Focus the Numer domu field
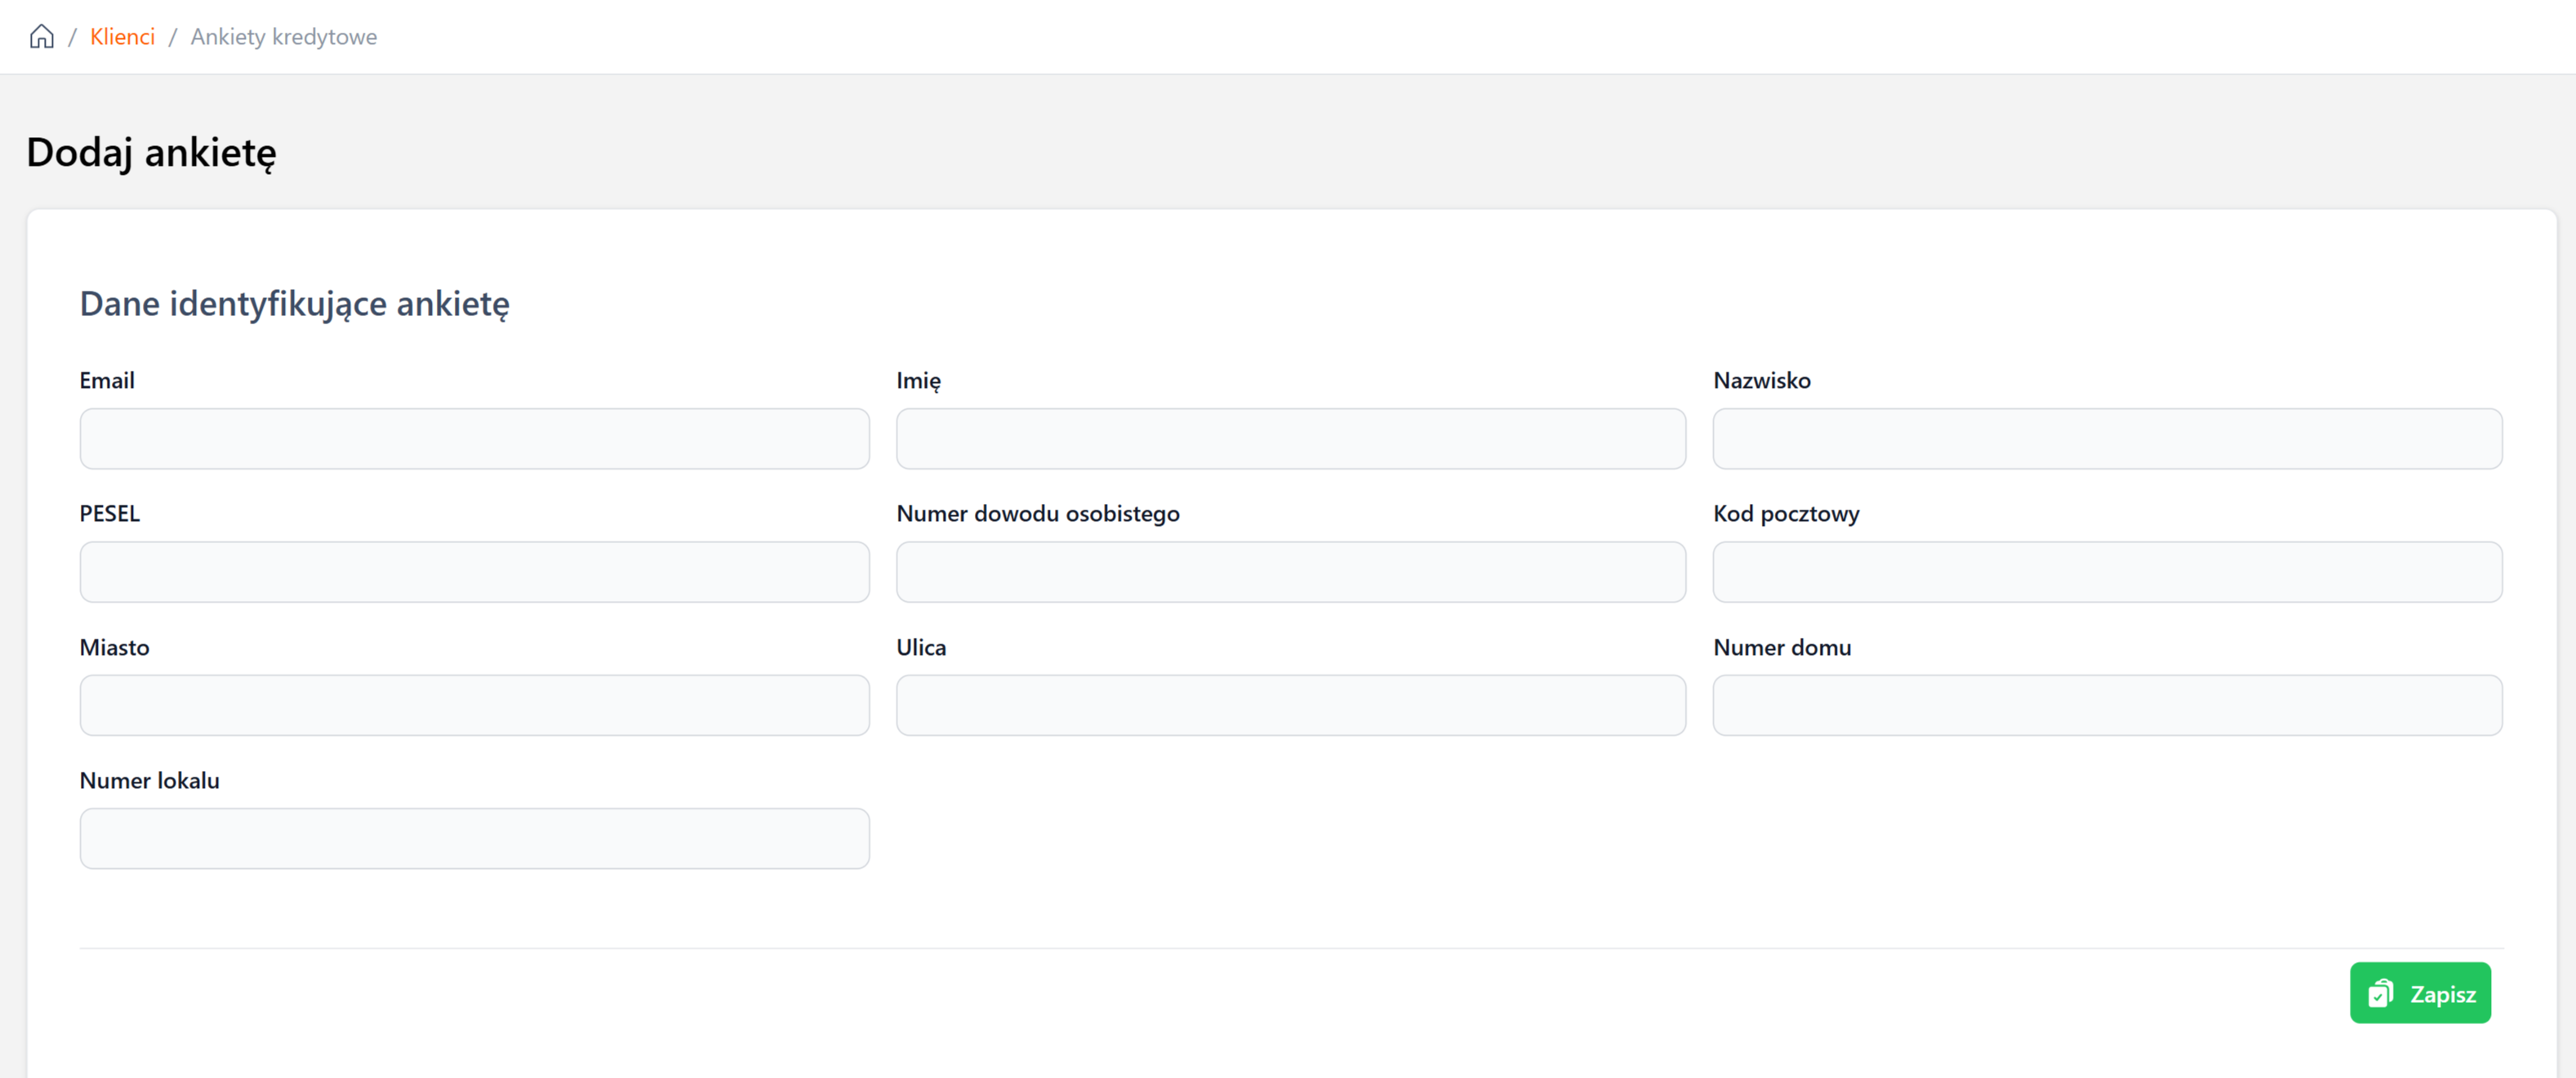The height and width of the screenshot is (1078, 2576). (x=2106, y=706)
